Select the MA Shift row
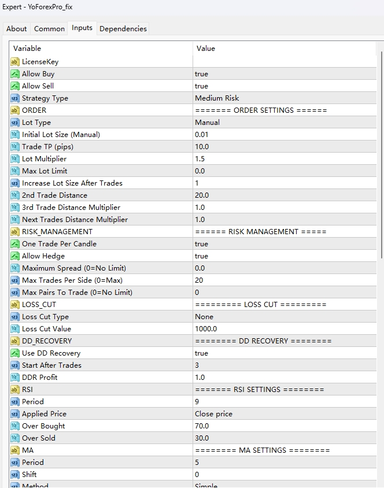 point(193,474)
